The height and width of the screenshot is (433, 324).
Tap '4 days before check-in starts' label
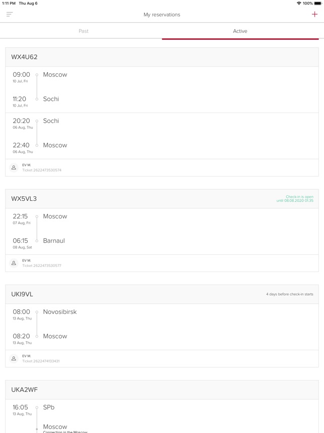click(x=290, y=294)
